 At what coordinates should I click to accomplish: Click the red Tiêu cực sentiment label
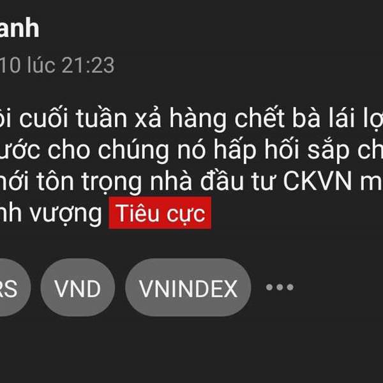(160, 213)
